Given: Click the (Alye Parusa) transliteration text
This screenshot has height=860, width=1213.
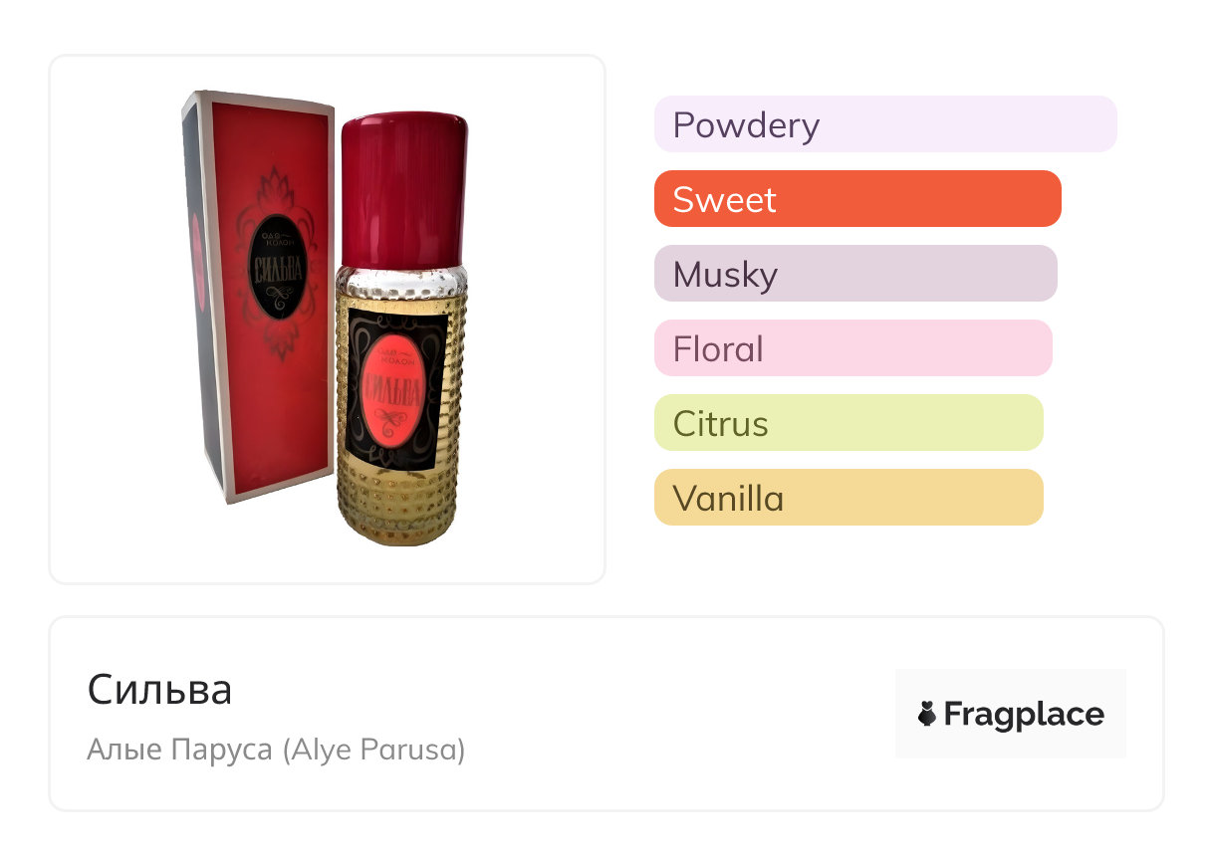Looking at the screenshot, I should coord(373,750).
